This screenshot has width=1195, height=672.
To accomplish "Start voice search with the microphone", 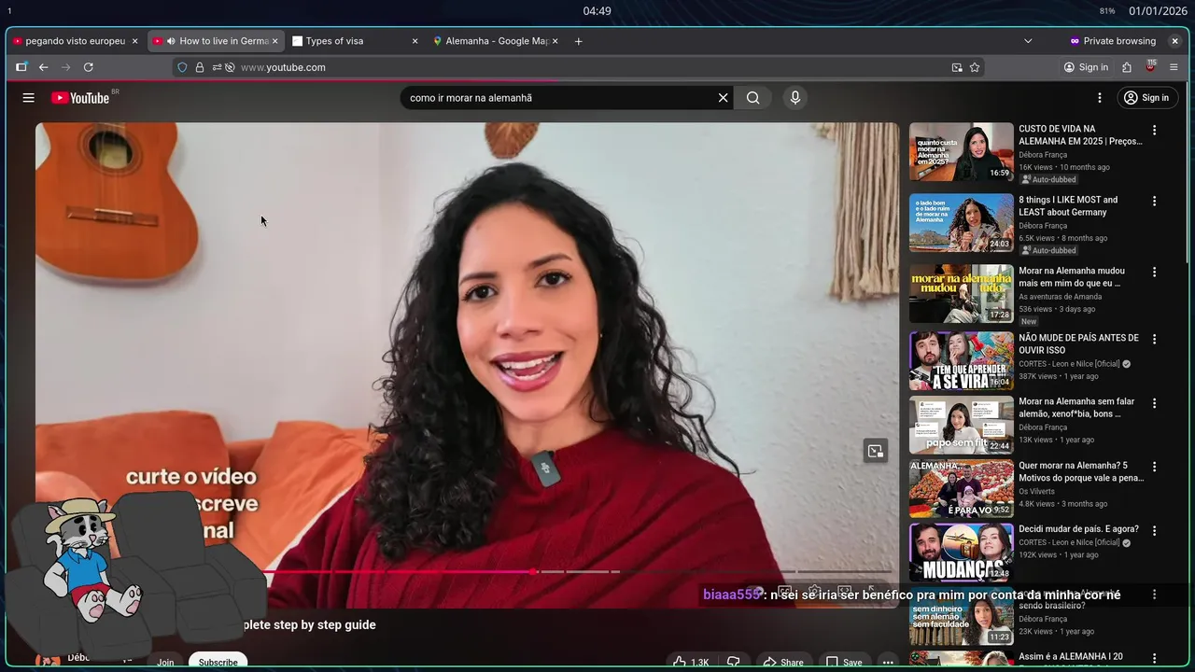I will tap(794, 98).
